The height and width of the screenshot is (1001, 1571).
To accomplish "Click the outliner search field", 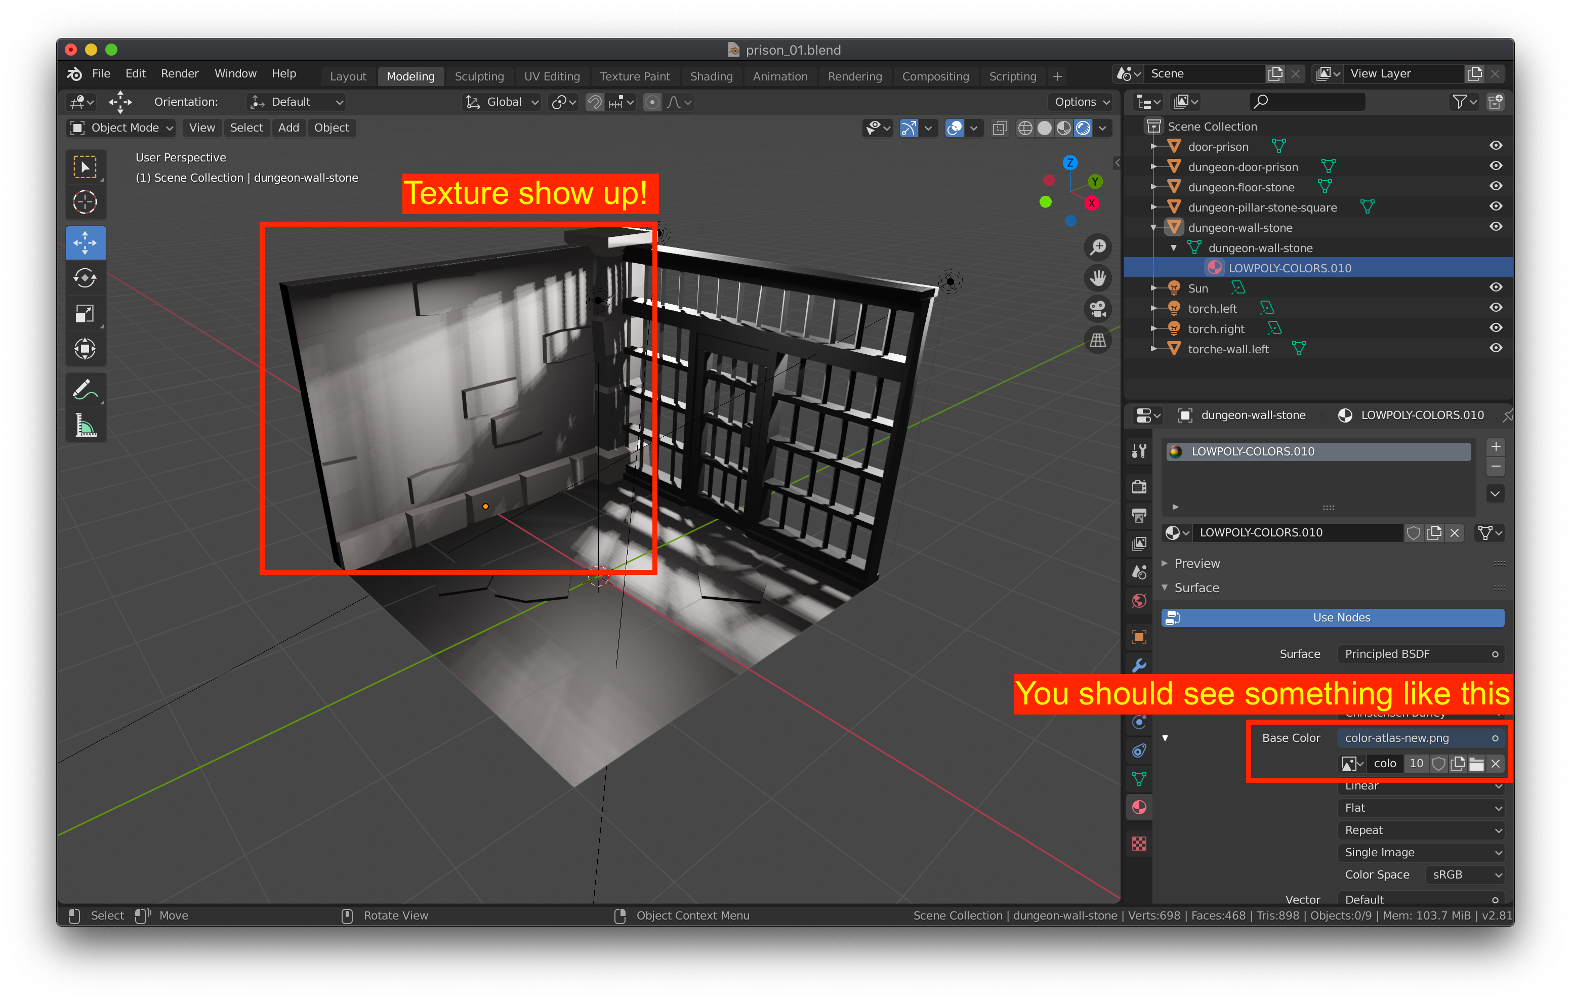I will tap(1307, 101).
